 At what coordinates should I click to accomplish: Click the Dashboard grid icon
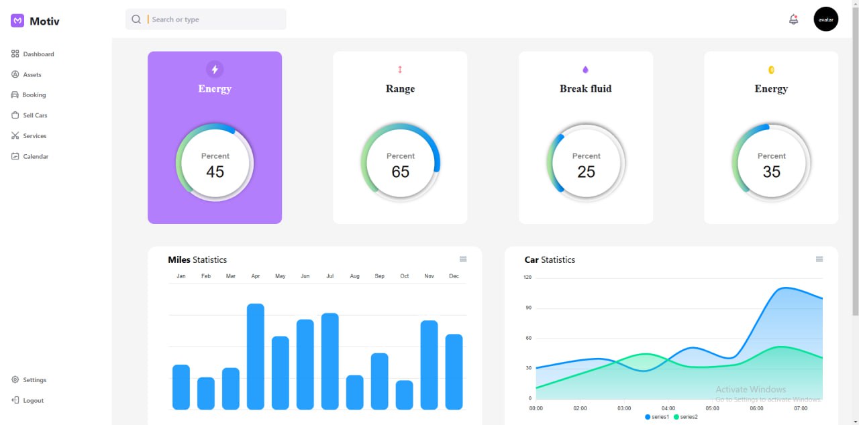pos(15,54)
